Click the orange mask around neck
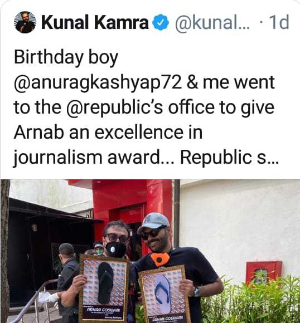This screenshot has height=323, width=300. [160, 259]
